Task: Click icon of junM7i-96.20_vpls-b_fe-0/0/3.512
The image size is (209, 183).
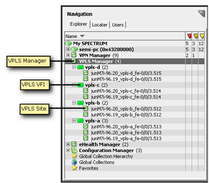Action: 85,108
